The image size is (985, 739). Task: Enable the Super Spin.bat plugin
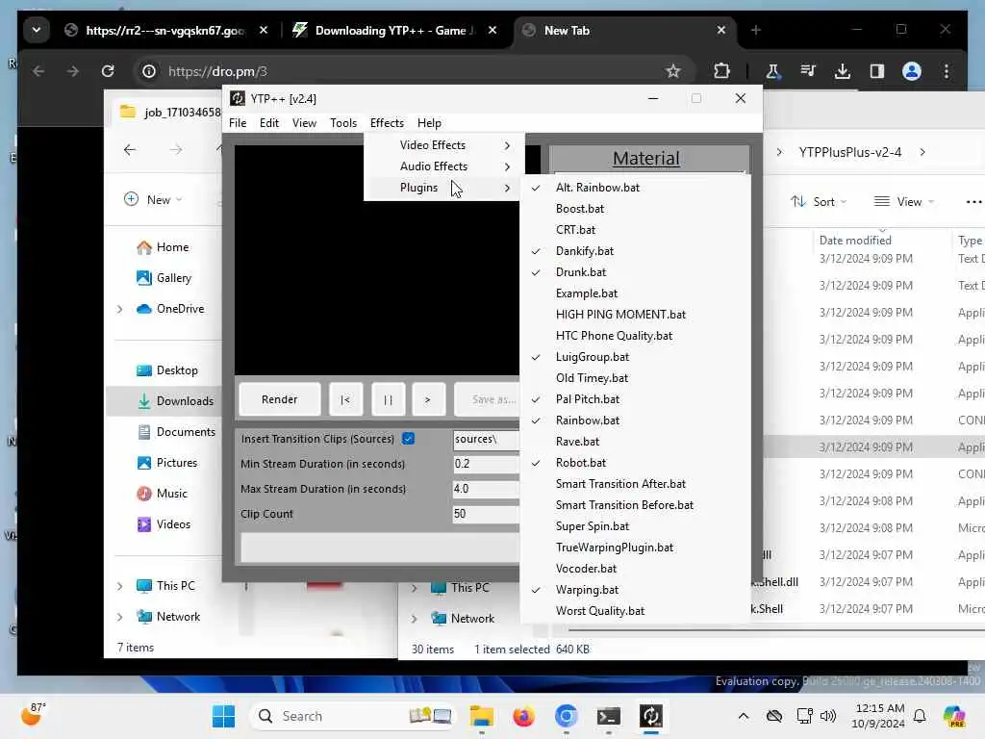click(635, 526)
